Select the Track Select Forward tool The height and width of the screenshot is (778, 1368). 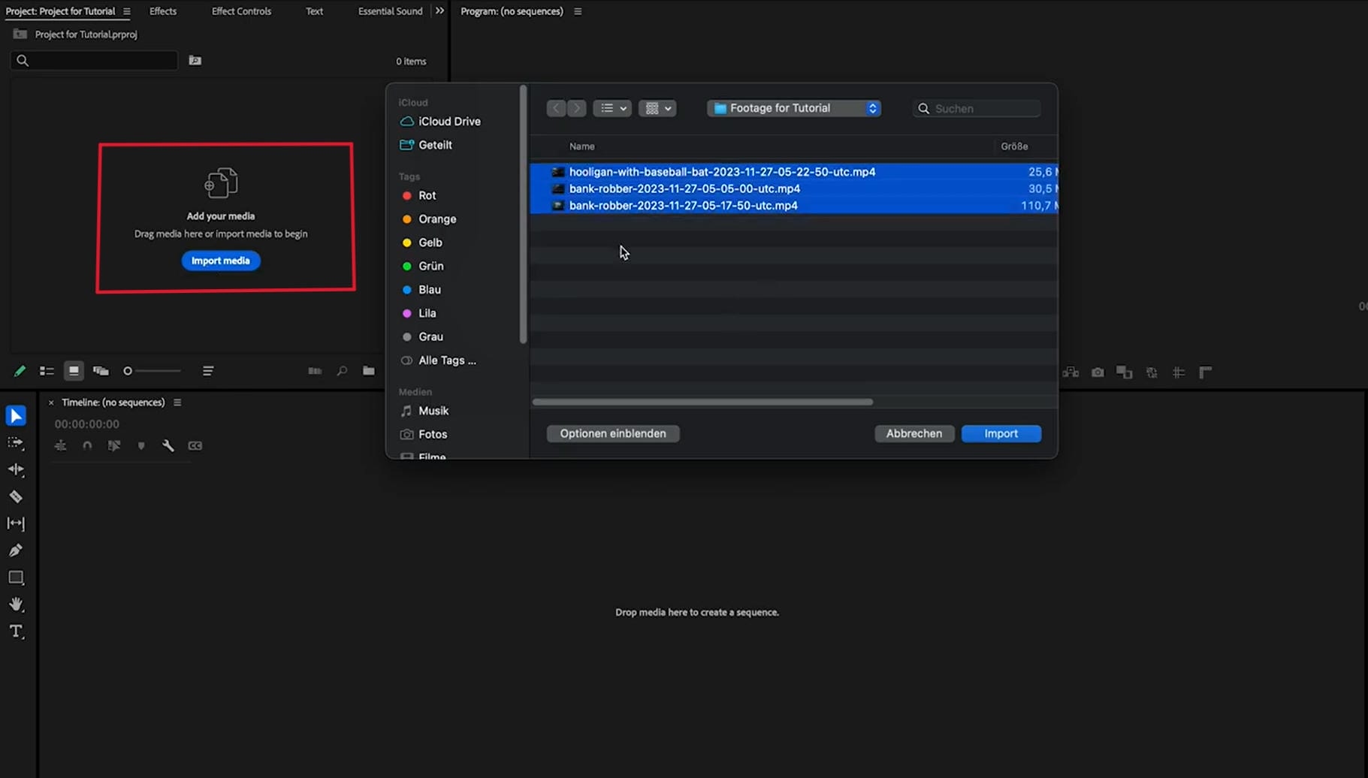(16, 443)
